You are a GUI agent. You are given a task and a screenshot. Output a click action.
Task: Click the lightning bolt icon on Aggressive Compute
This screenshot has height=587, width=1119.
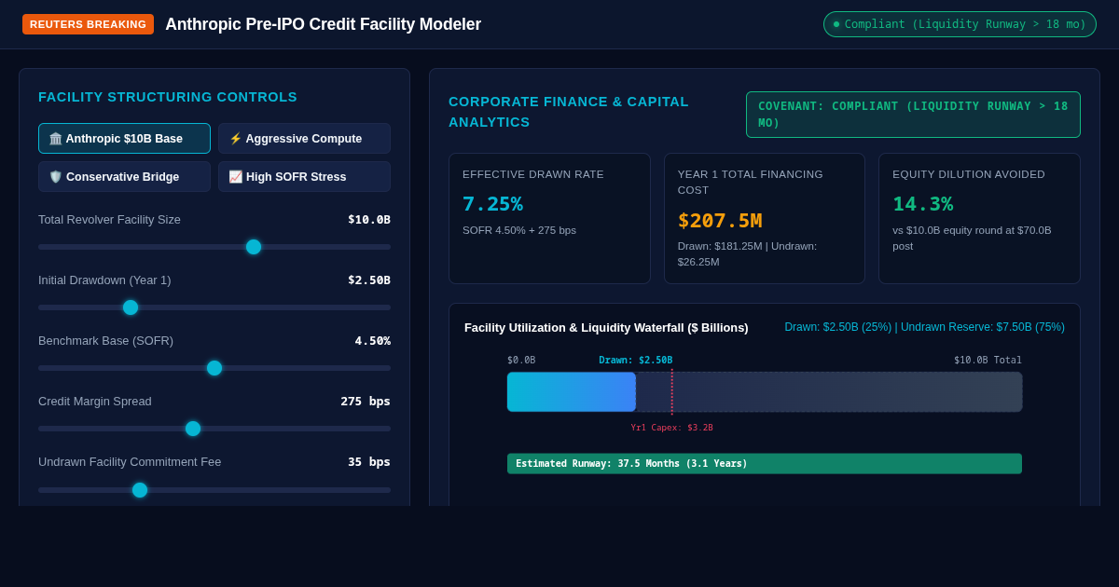[x=235, y=139]
